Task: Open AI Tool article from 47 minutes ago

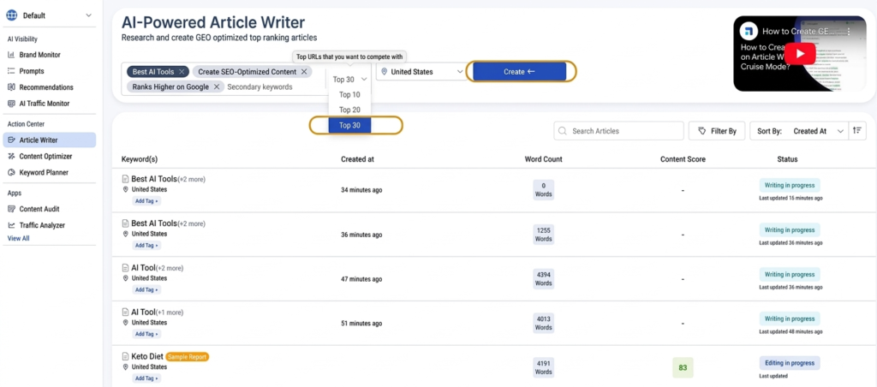Action: (x=143, y=268)
